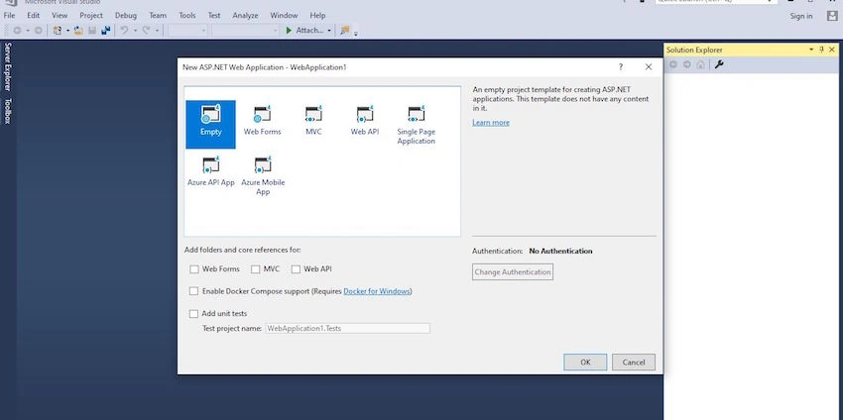Click the Cancel button
Viewport: 843px width, 420px height.
[x=634, y=362]
